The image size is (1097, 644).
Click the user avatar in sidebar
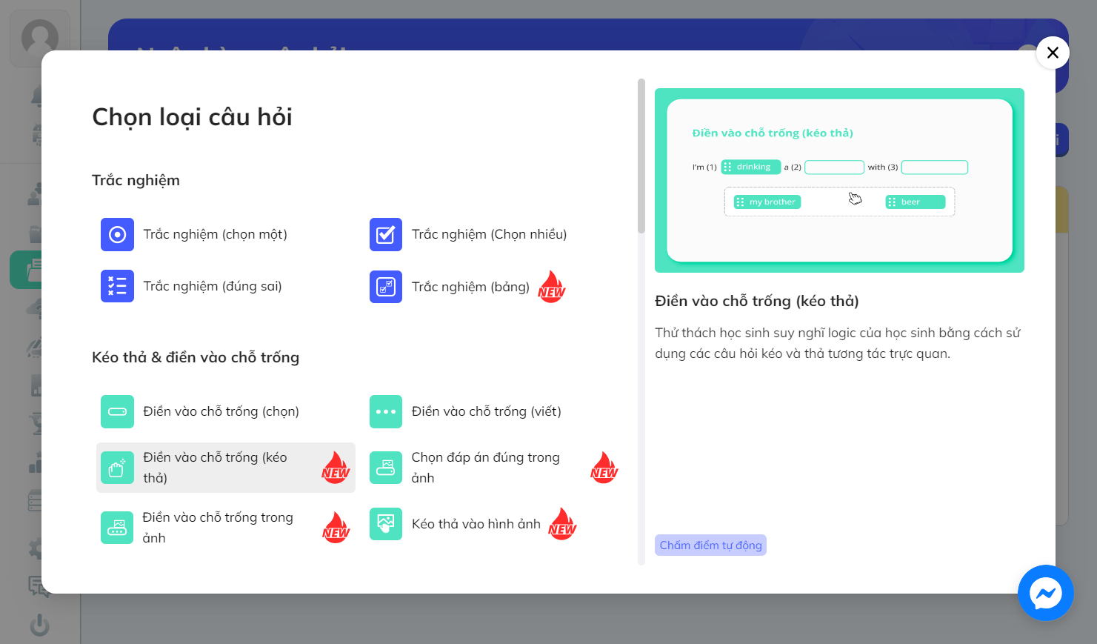[40, 37]
